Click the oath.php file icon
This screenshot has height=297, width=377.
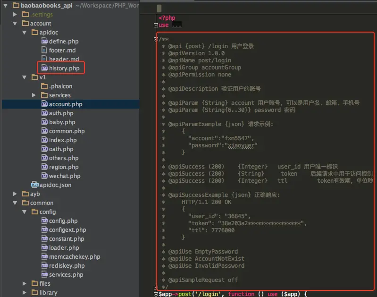coord(44,149)
